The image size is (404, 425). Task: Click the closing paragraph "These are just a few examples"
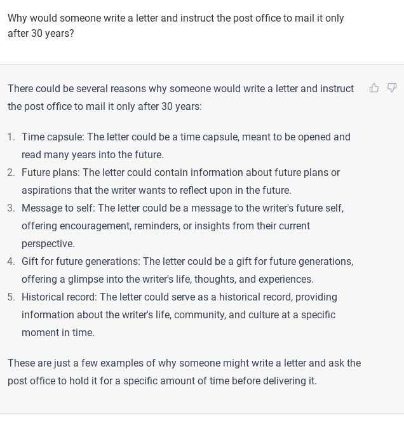pos(184,363)
